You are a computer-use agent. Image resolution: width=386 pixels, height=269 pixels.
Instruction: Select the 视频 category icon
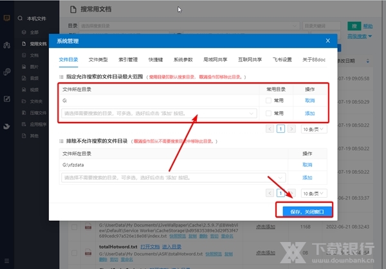coord(24,90)
